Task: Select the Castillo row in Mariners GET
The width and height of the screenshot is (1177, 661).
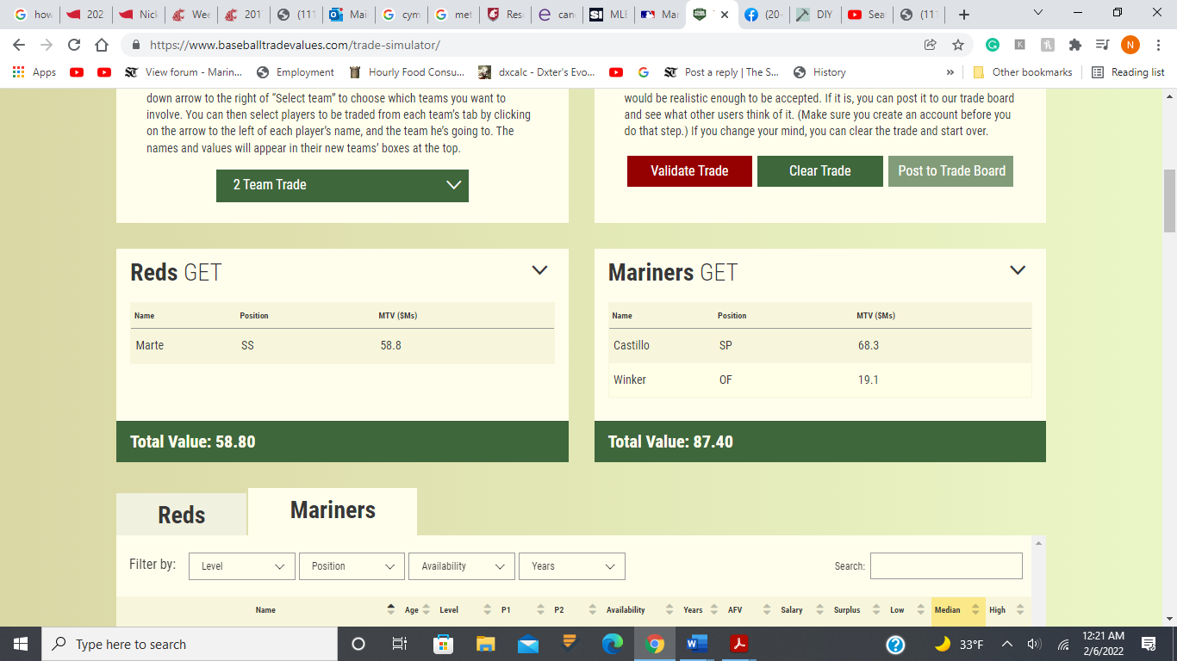Action: [819, 345]
